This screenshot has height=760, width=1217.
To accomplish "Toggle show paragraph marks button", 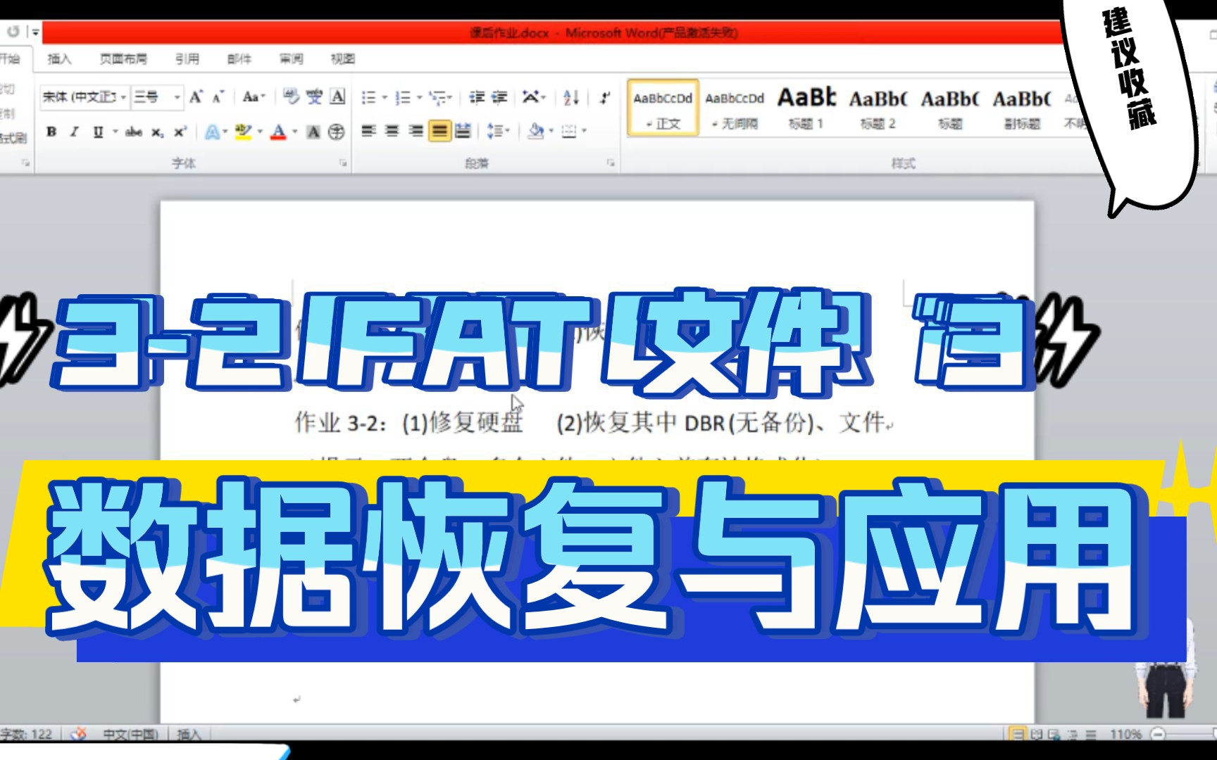I will pos(604,97).
